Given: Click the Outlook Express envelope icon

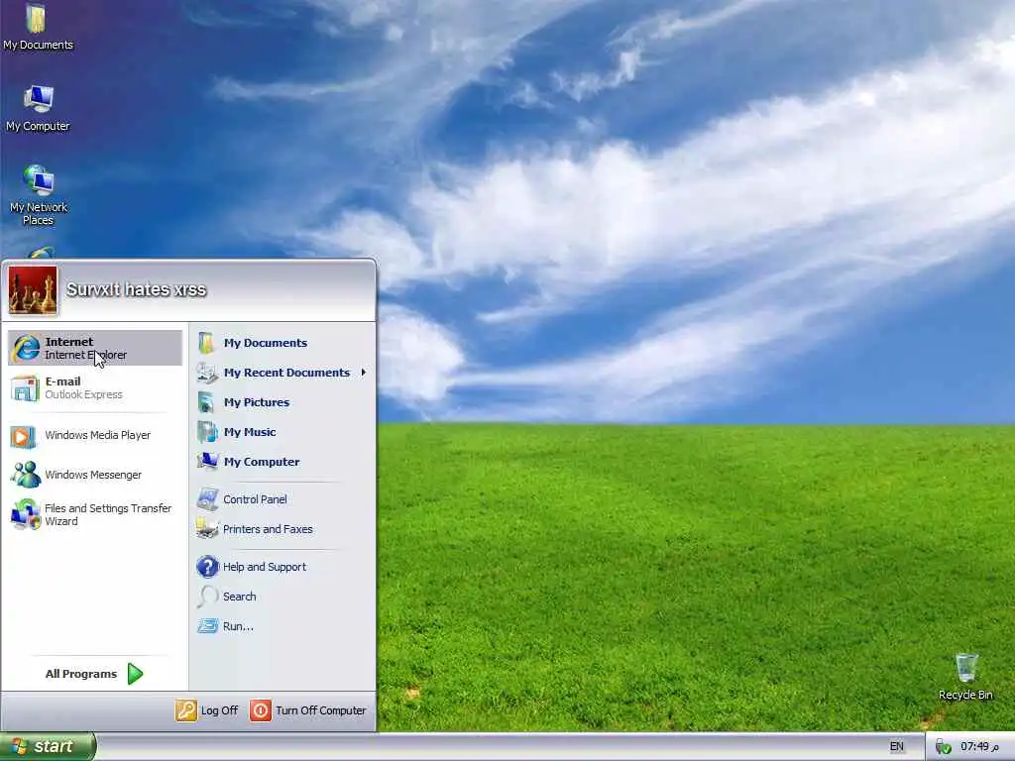Looking at the screenshot, I should (x=25, y=388).
